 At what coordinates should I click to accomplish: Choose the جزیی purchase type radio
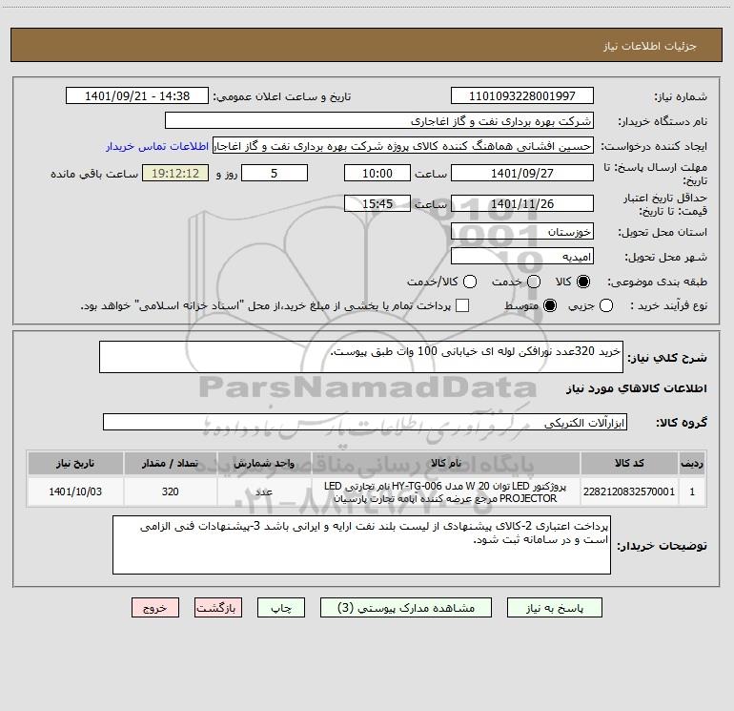point(605,305)
